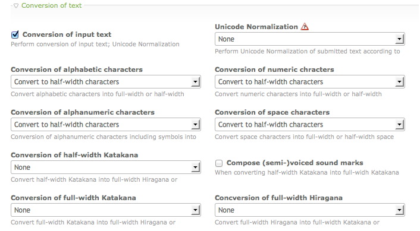This screenshot has height=231, width=420.
Task: Open Conversion of alphabetic characters dropdown
Action: pyautogui.click(x=106, y=82)
